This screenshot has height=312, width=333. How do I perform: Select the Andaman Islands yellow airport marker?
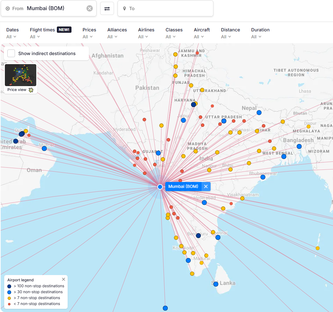point(318,248)
